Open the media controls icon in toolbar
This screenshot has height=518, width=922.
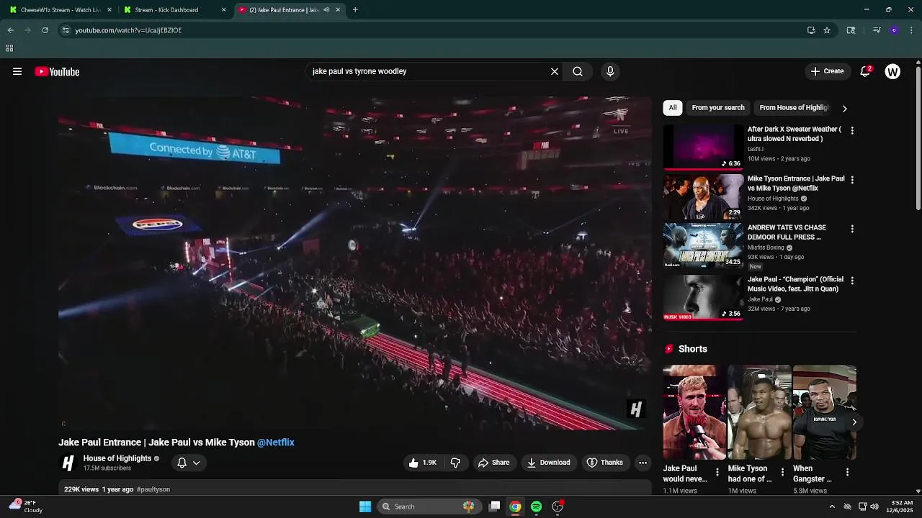[877, 30]
